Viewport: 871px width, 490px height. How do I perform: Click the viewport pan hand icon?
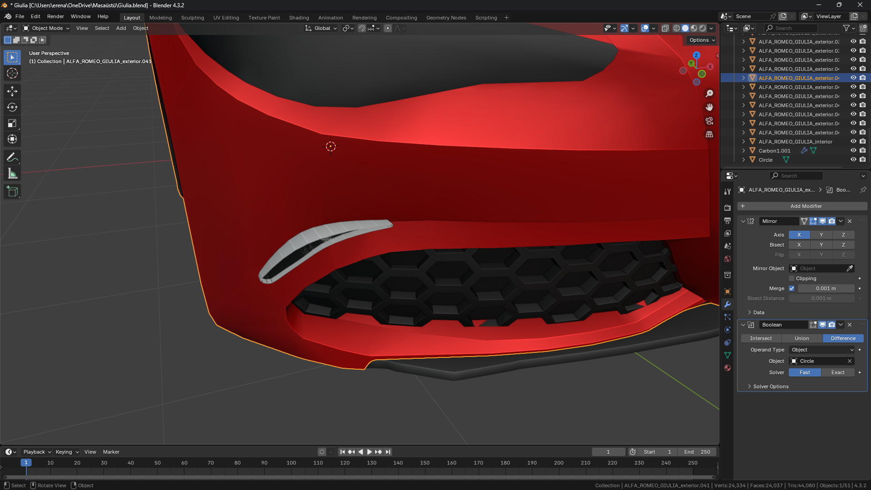pos(709,107)
